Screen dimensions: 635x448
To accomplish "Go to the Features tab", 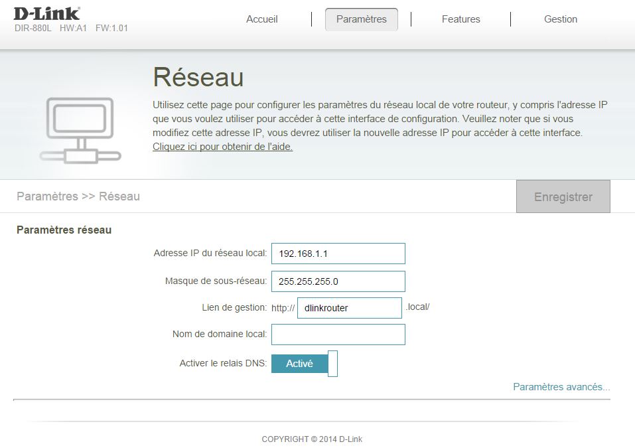I will pyautogui.click(x=460, y=19).
